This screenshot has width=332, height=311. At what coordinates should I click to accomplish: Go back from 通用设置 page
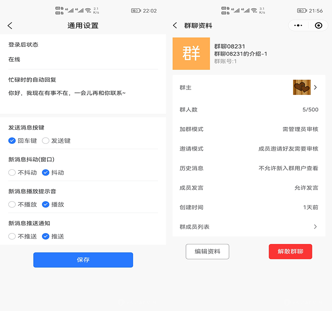tap(10, 26)
